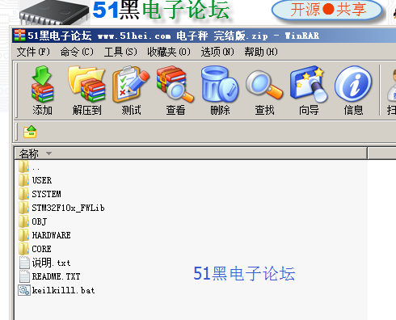This screenshot has height=320, width=396.
Task: Open the 命令(C) menu
Action: (x=77, y=52)
